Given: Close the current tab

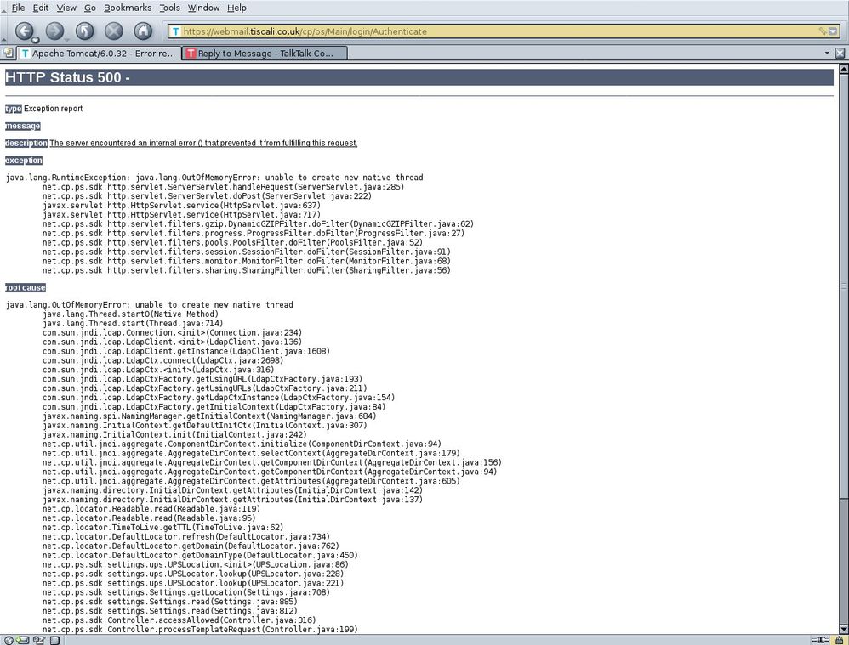Looking at the screenshot, I should point(840,53).
